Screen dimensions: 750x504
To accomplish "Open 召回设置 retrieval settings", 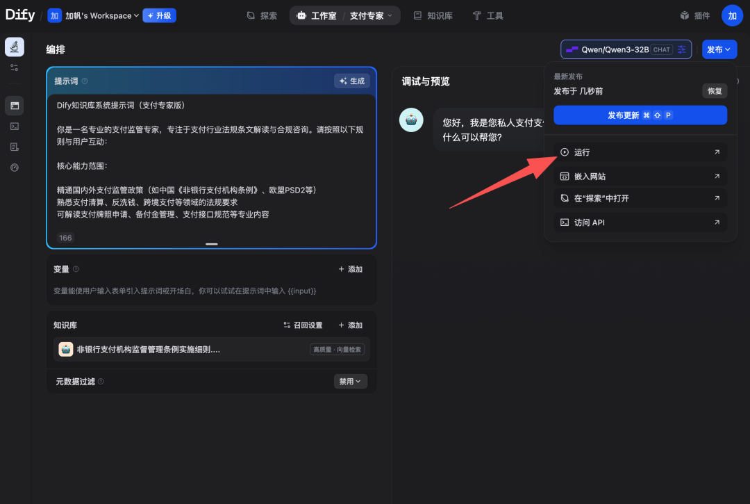I will tap(303, 325).
